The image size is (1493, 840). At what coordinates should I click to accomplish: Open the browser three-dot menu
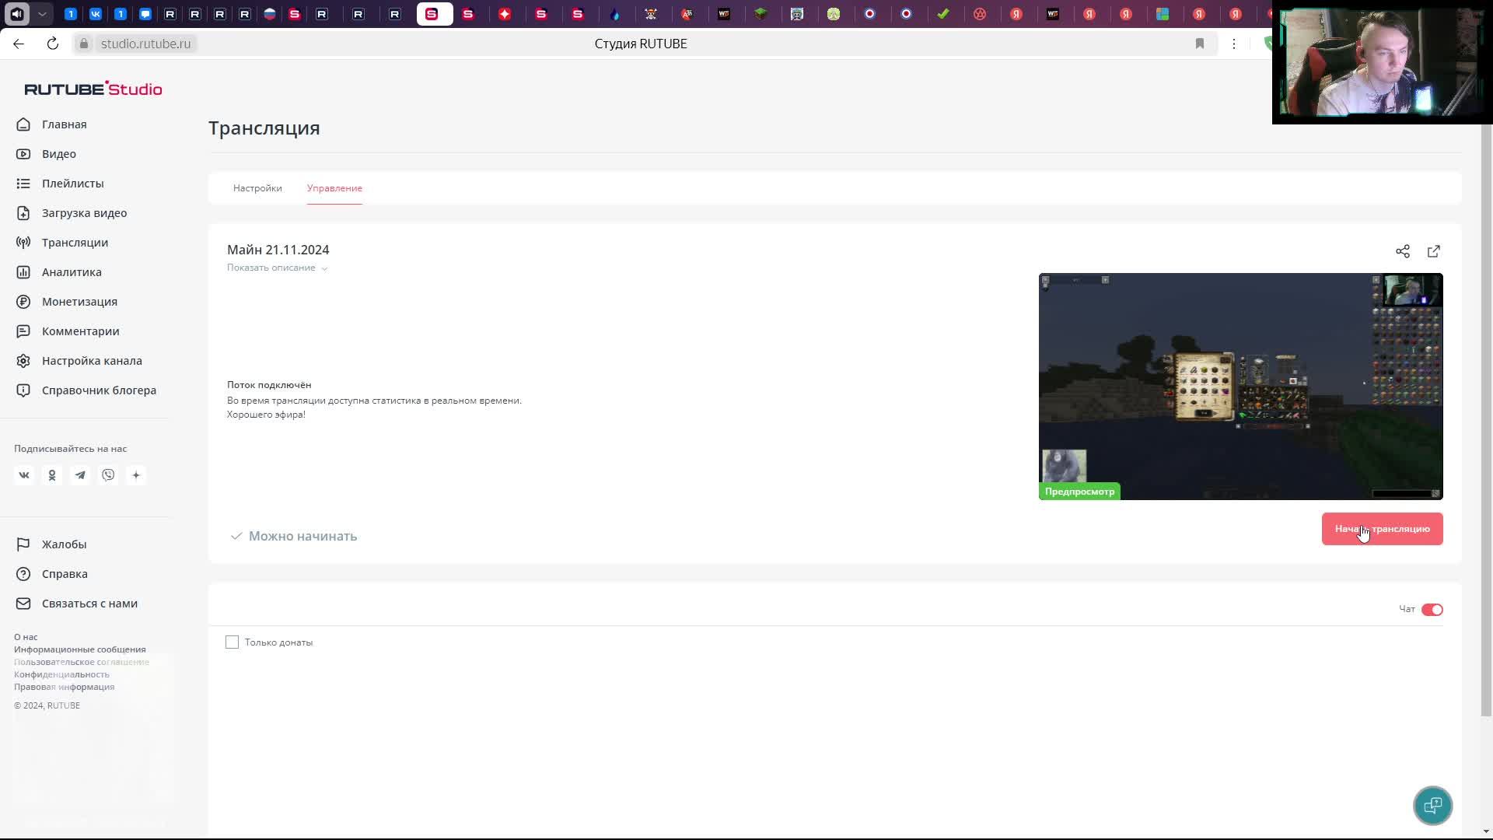(1234, 44)
